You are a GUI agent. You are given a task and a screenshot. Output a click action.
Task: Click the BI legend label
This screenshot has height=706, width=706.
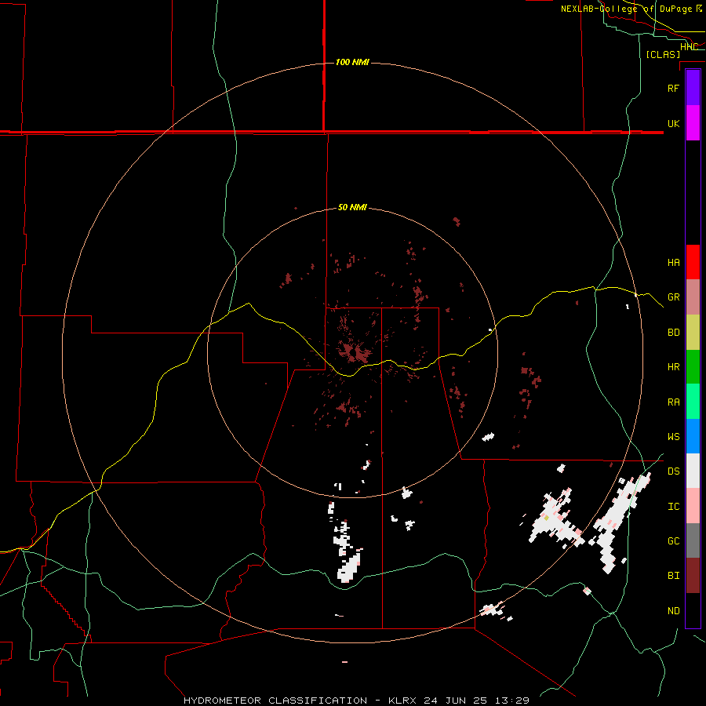click(673, 576)
